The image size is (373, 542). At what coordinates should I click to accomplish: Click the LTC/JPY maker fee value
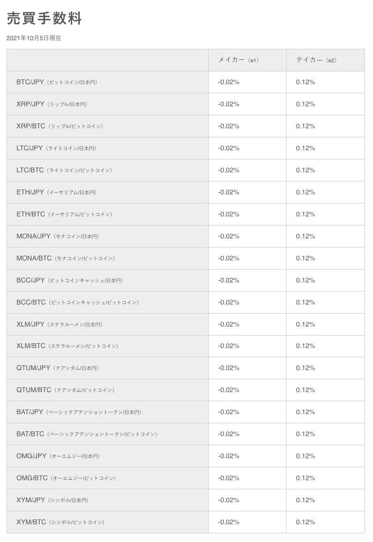tap(229, 148)
